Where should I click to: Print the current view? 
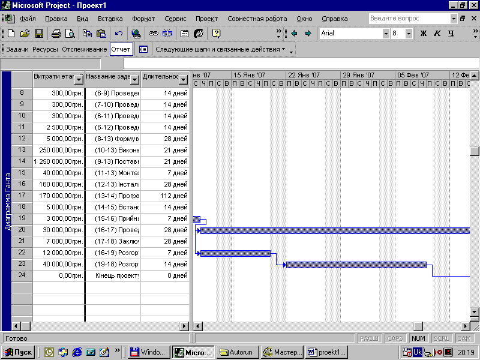(56, 34)
